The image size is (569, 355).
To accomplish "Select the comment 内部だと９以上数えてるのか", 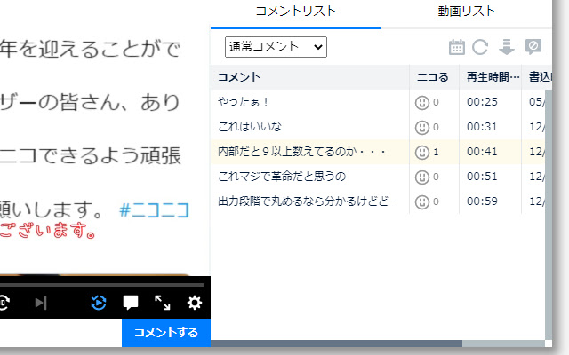I will (301, 152).
